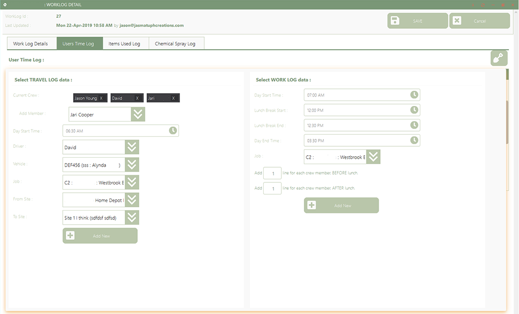Click the Lunch Break Start field 12:00 PM
Screen dimensions: 519x314
362,110
